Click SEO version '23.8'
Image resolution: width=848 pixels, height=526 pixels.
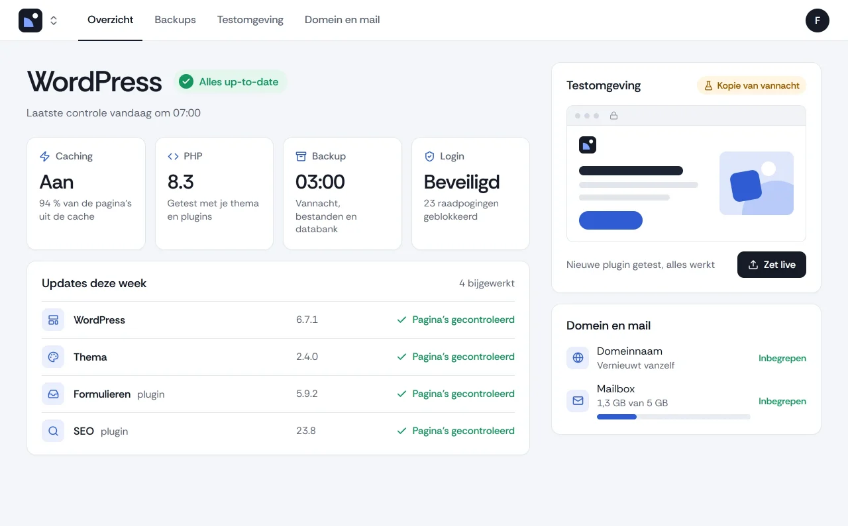[x=306, y=431]
